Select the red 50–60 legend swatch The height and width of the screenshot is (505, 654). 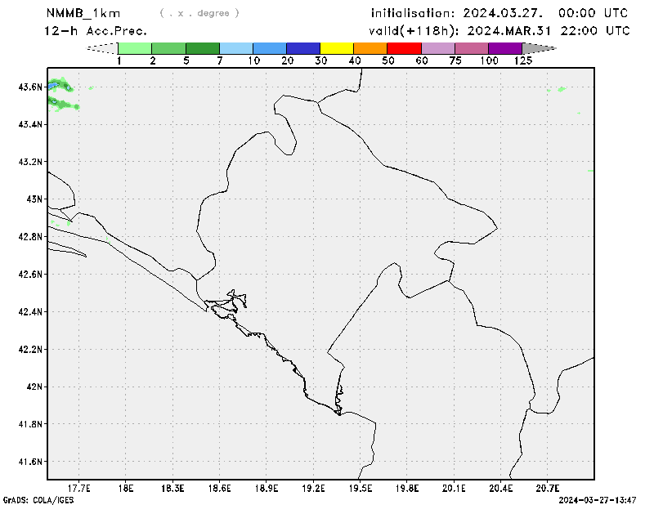coord(404,48)
